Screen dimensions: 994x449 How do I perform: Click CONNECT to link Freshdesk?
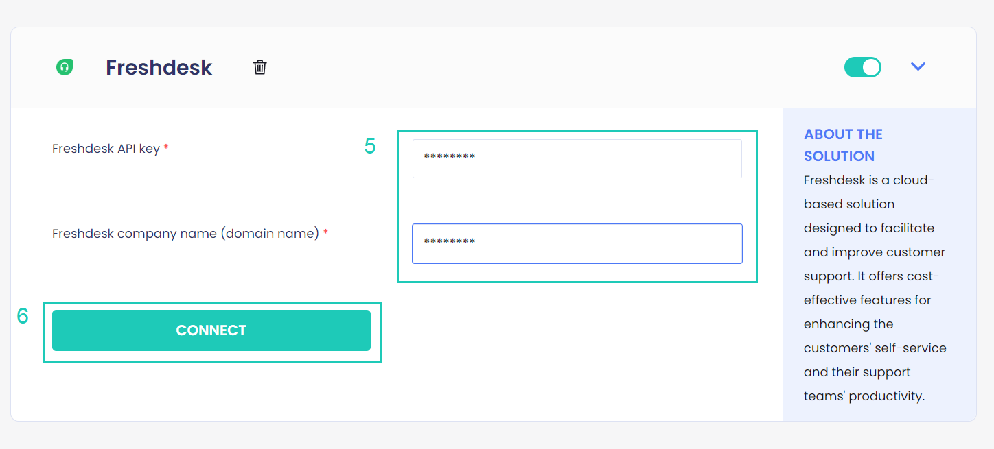click(x=211, y=330)
